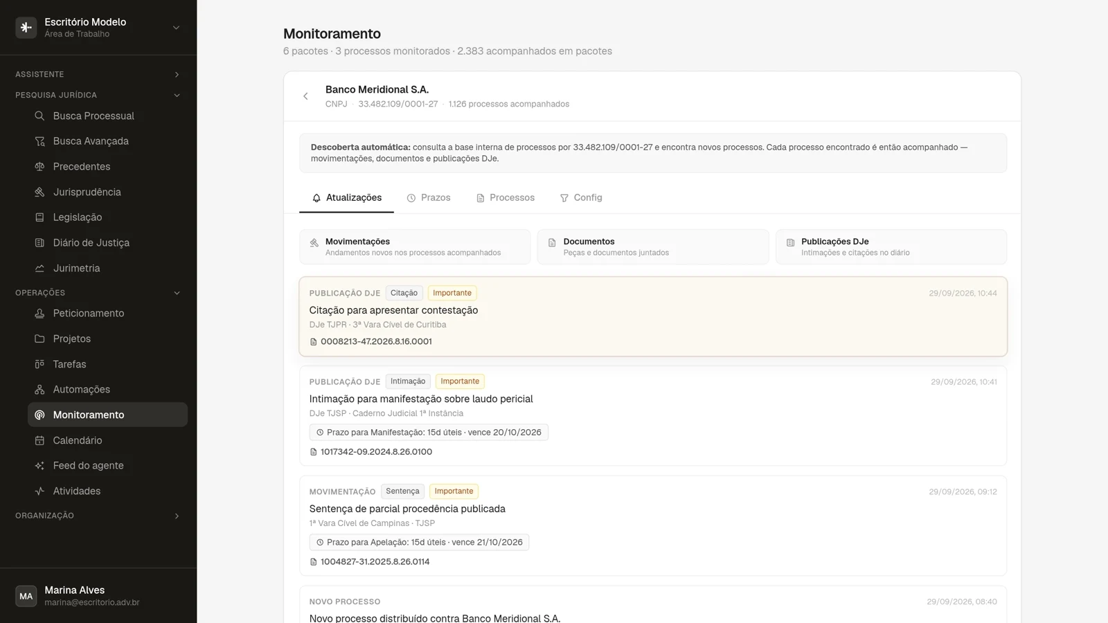Click the Escritório Modelo logo icon

coord(26,28)
